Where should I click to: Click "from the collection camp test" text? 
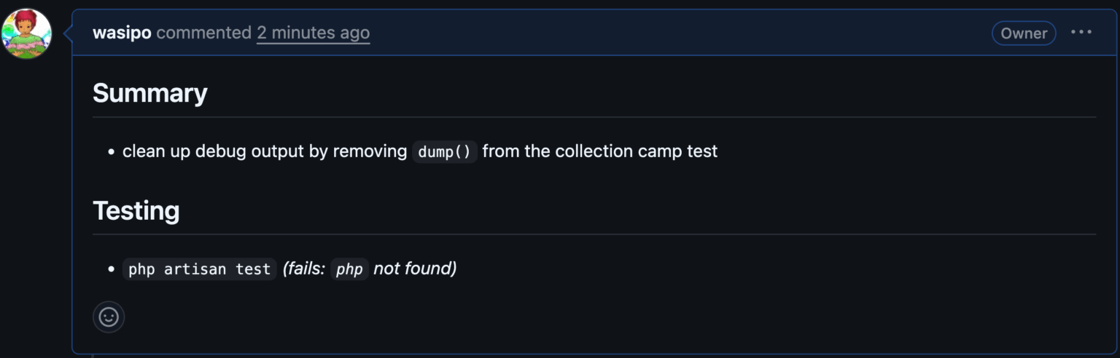(x=600, y=151)
